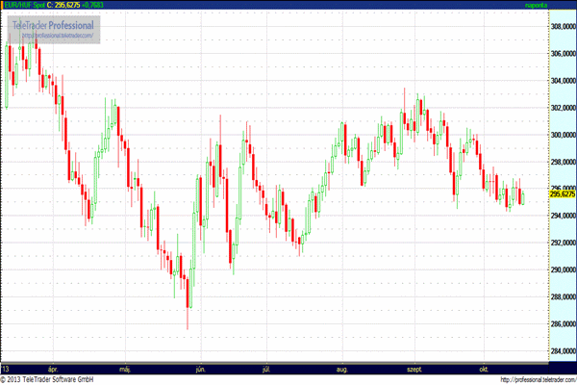Screen dimensions: 577x385
Task: Select the 'jún.' month label
Action: [199, 369]
